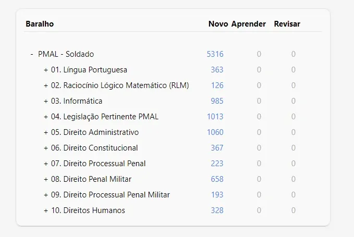Open the 04. Legislação Pertinente PMAL deck

pos(105,117)
